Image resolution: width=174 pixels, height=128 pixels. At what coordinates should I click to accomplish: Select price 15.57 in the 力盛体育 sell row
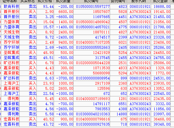(x=48, y=27)
